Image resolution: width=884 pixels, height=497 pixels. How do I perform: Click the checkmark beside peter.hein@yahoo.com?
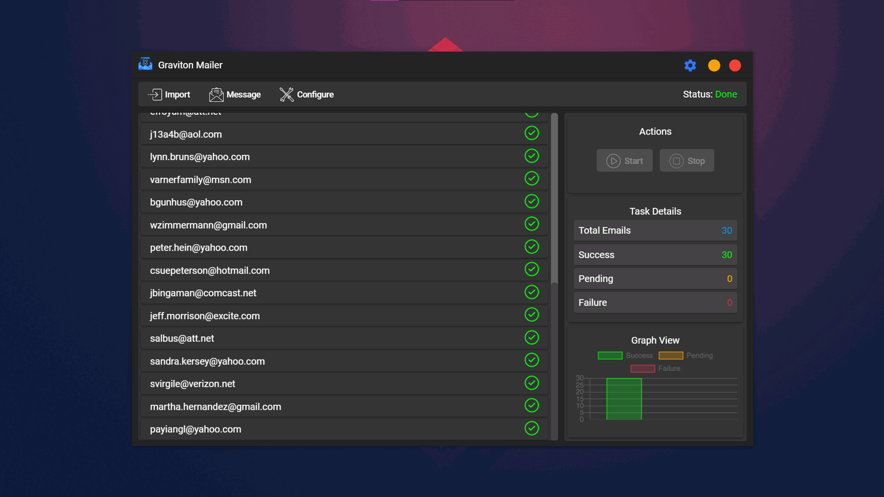(532, 246)
